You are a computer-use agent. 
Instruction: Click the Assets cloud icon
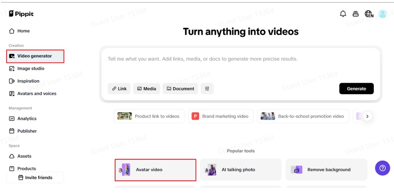[x=12, y=156]
